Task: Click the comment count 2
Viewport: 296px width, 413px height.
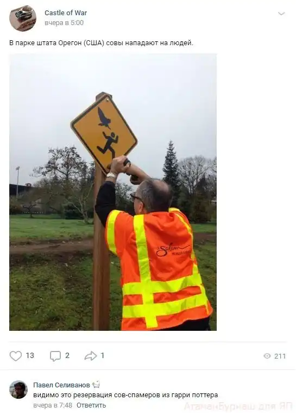Action: [x=67, y=355]
